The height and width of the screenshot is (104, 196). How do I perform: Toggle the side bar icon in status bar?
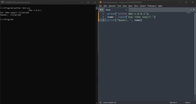(x=101, y=102)
